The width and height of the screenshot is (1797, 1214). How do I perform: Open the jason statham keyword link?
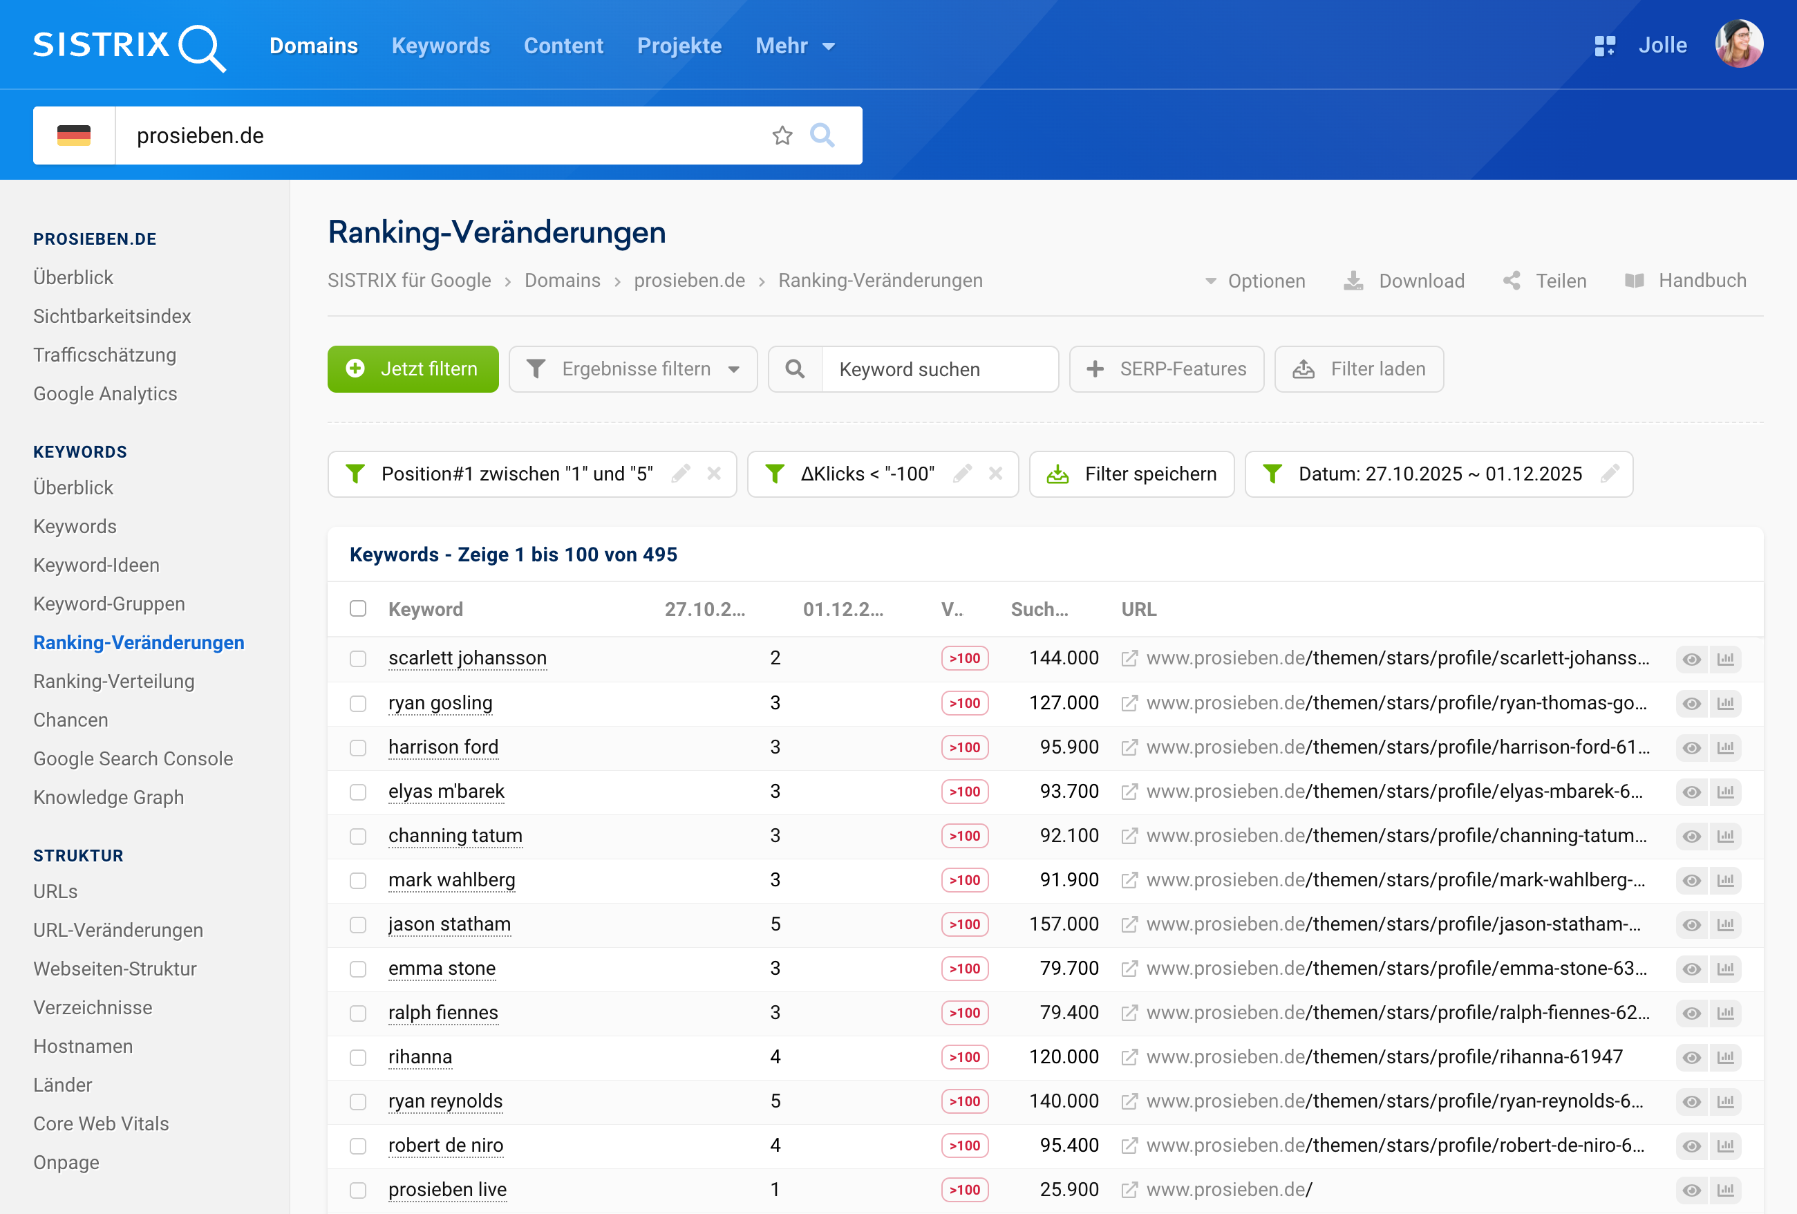(449, 924)
